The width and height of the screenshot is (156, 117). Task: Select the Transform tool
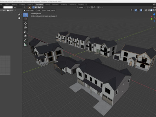[25, 36]
